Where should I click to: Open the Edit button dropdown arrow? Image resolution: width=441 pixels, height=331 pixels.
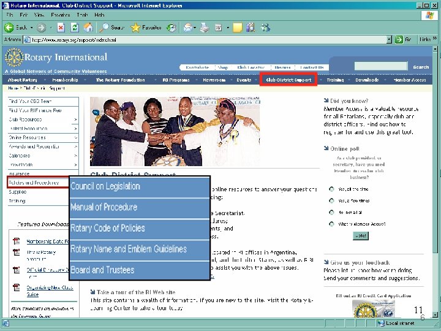[228, 28]
